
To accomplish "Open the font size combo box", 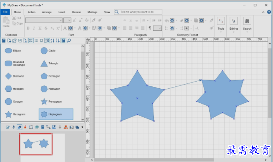I will coord(67,20).
